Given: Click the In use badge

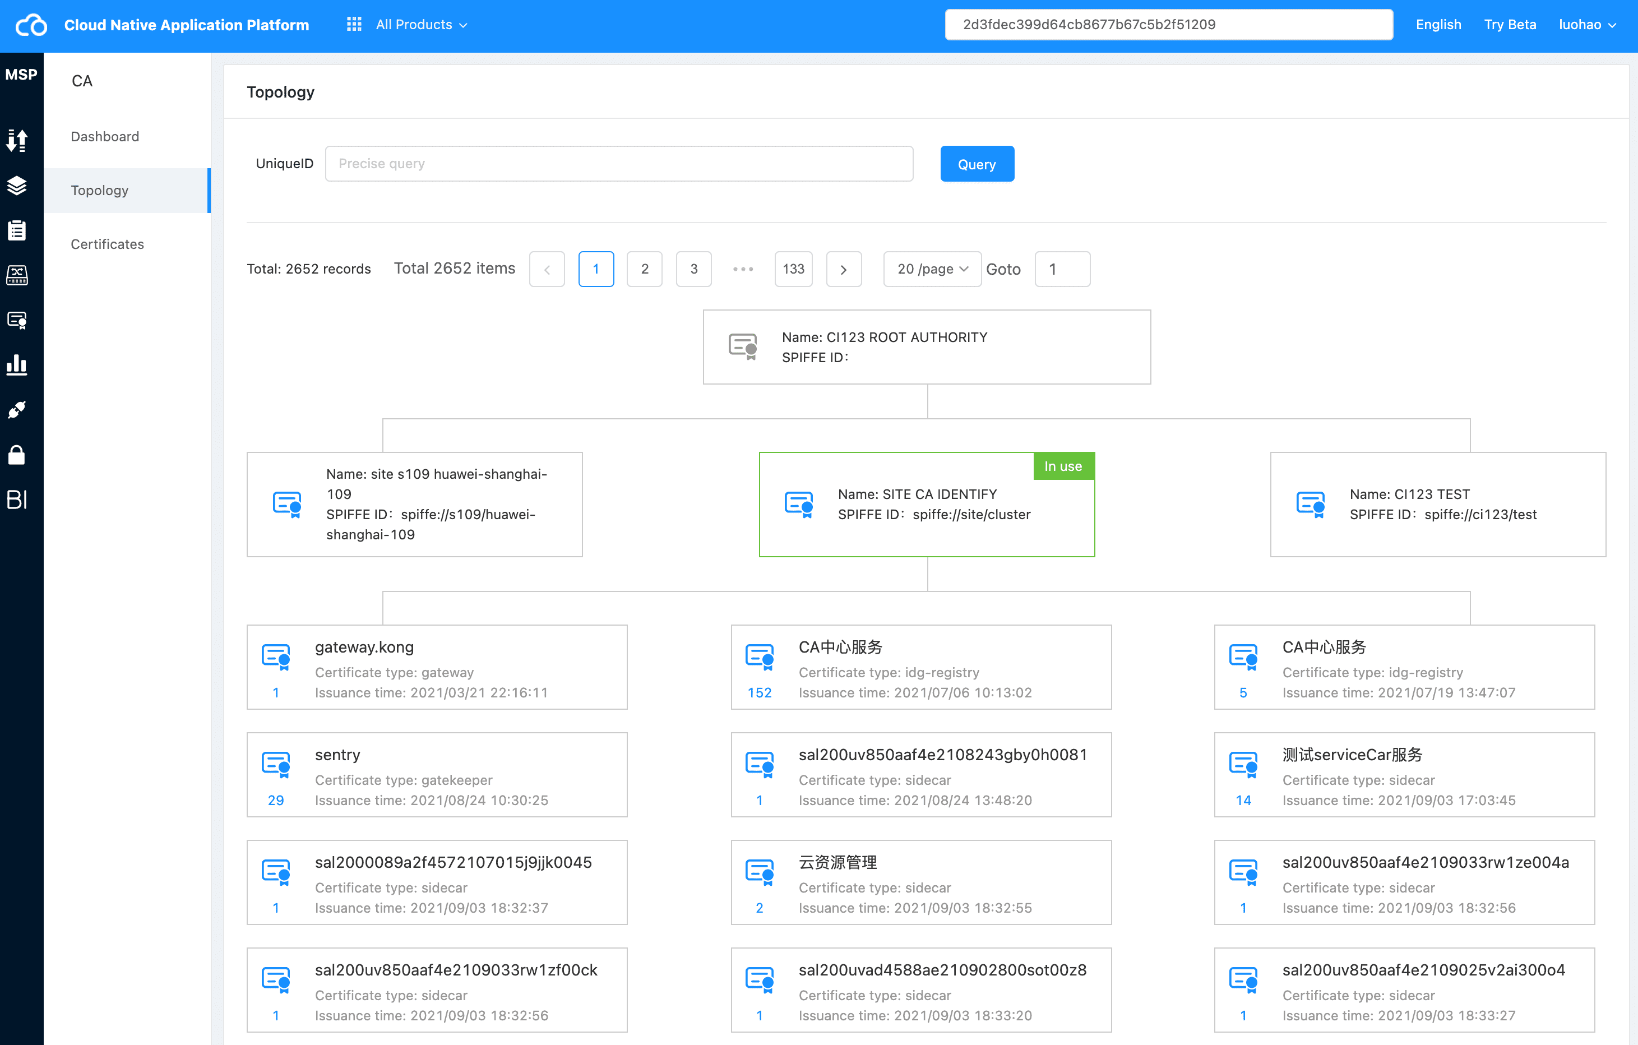Looking at the screenshot, I should click(x=1063, y=466).
